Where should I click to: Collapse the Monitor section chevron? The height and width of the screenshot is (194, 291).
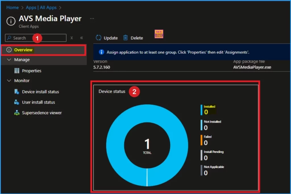click(x=9, y=81)
